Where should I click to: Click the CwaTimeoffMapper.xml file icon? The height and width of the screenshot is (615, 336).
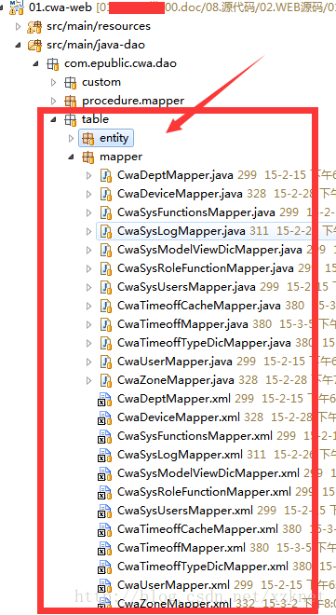[104, 549]
